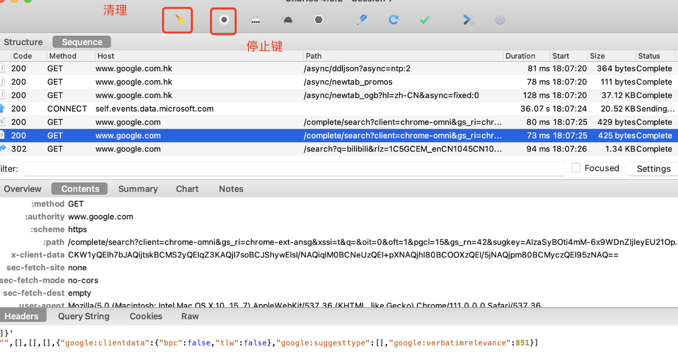Select the /async/newtab_ogb request row
Viewport: 678px width, 360px height.
point(339,95)
